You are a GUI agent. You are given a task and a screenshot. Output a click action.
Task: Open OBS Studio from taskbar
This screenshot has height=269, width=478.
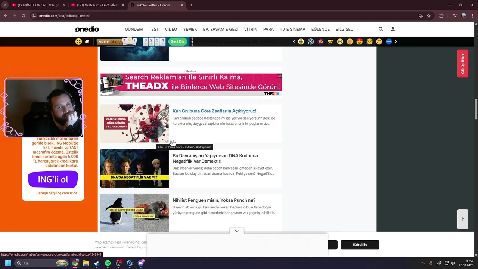click(119, 263)
